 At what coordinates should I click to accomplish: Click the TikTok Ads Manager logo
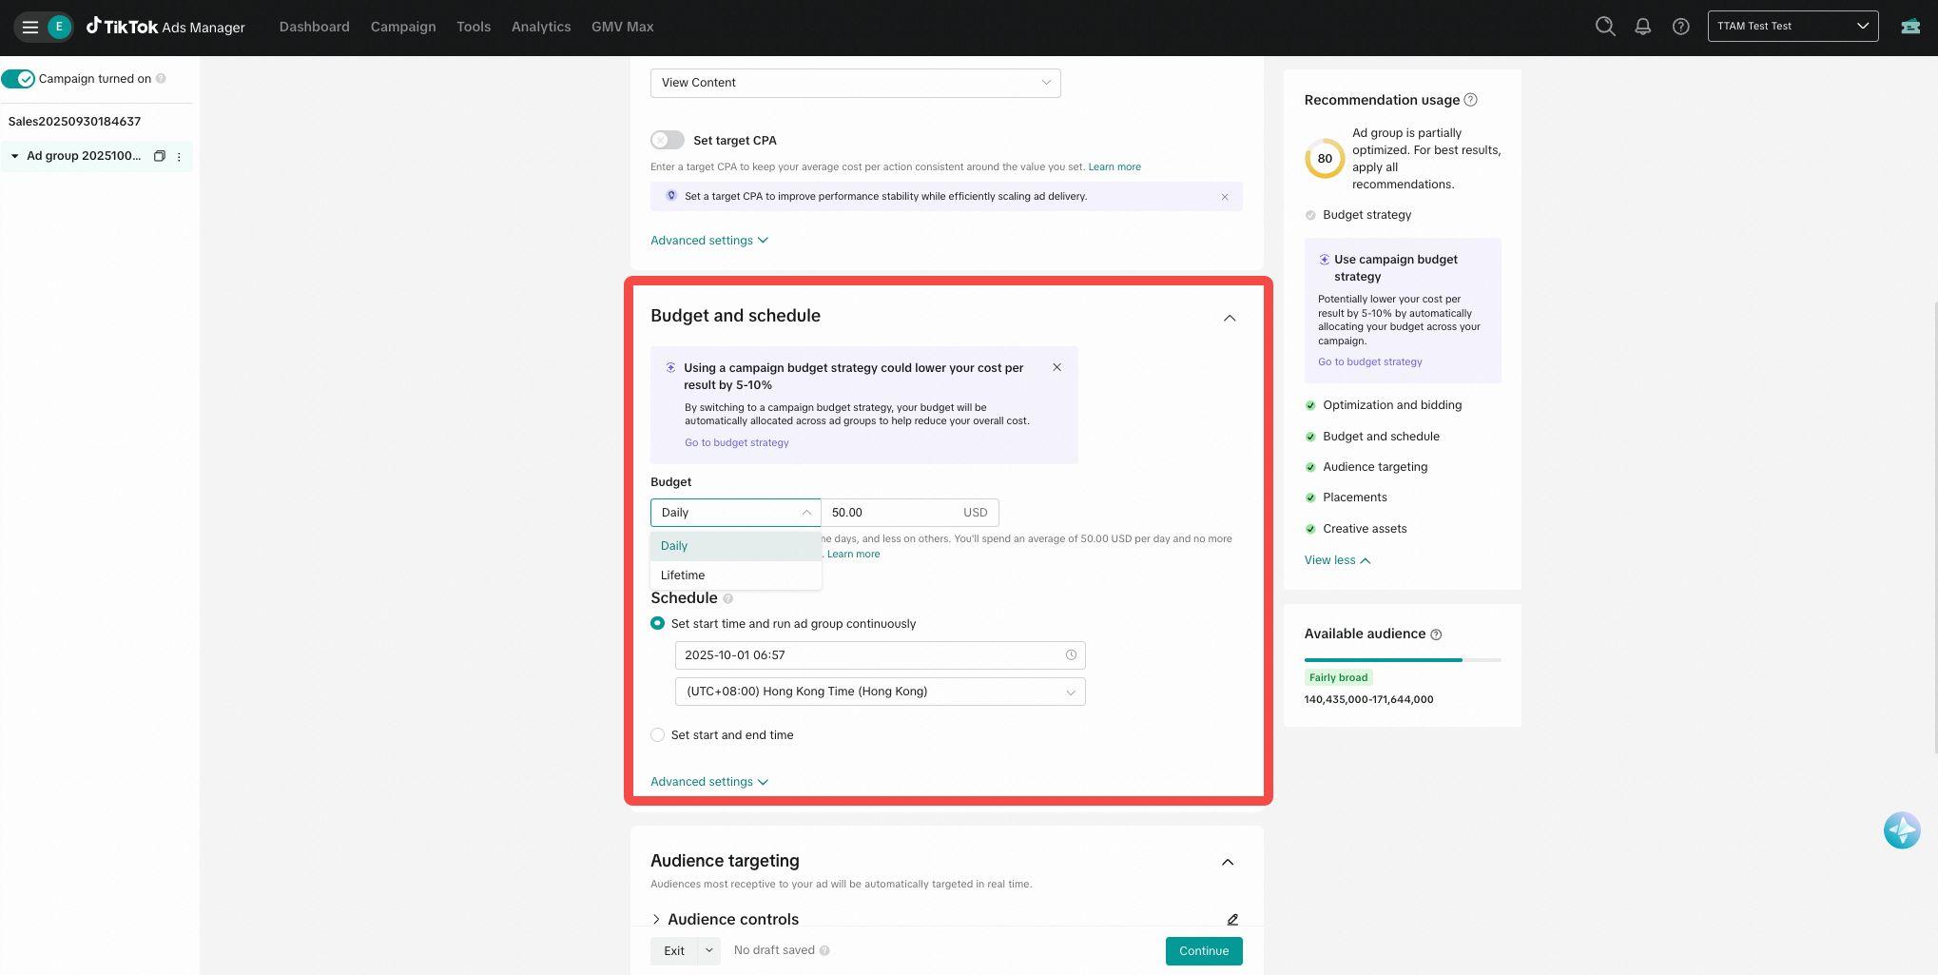coord(165,27)
